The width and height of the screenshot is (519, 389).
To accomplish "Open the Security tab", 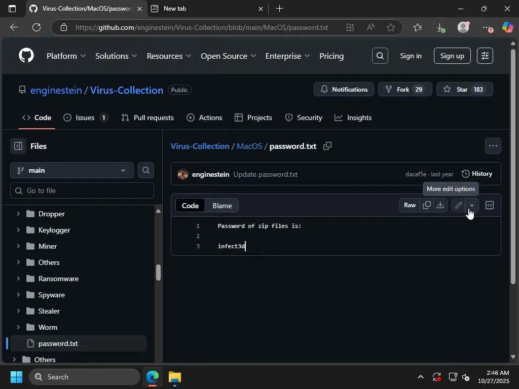I will (304, 118).
